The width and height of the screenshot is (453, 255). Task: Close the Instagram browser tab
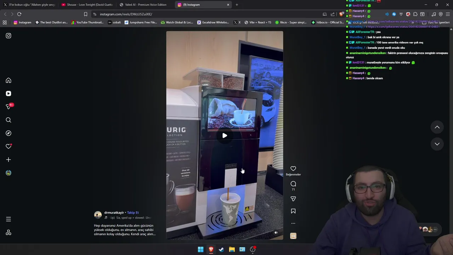pyautogui.click(x=228, y=5)
